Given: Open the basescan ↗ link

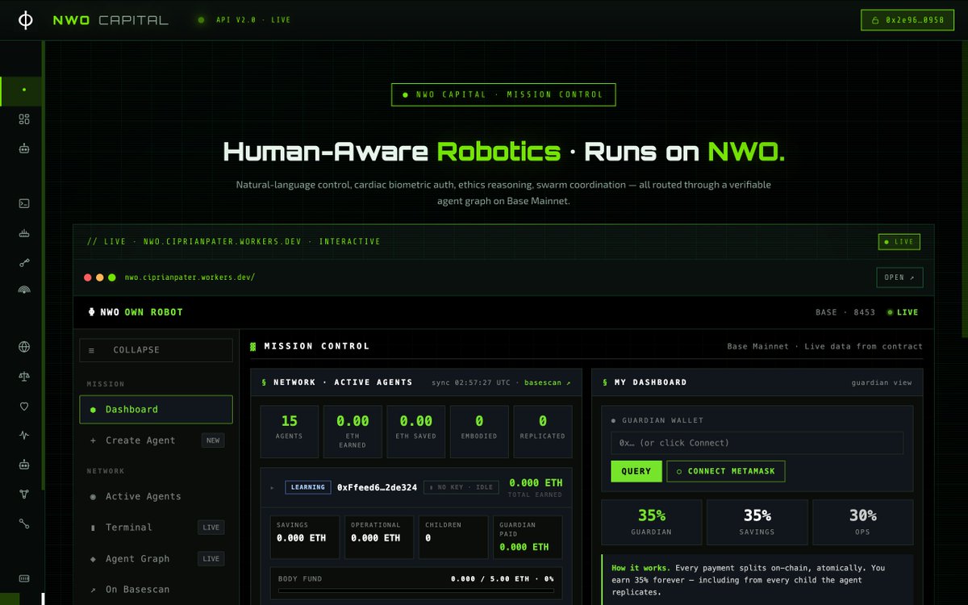Looking at the screenshot, I should (x=548, y=382).
